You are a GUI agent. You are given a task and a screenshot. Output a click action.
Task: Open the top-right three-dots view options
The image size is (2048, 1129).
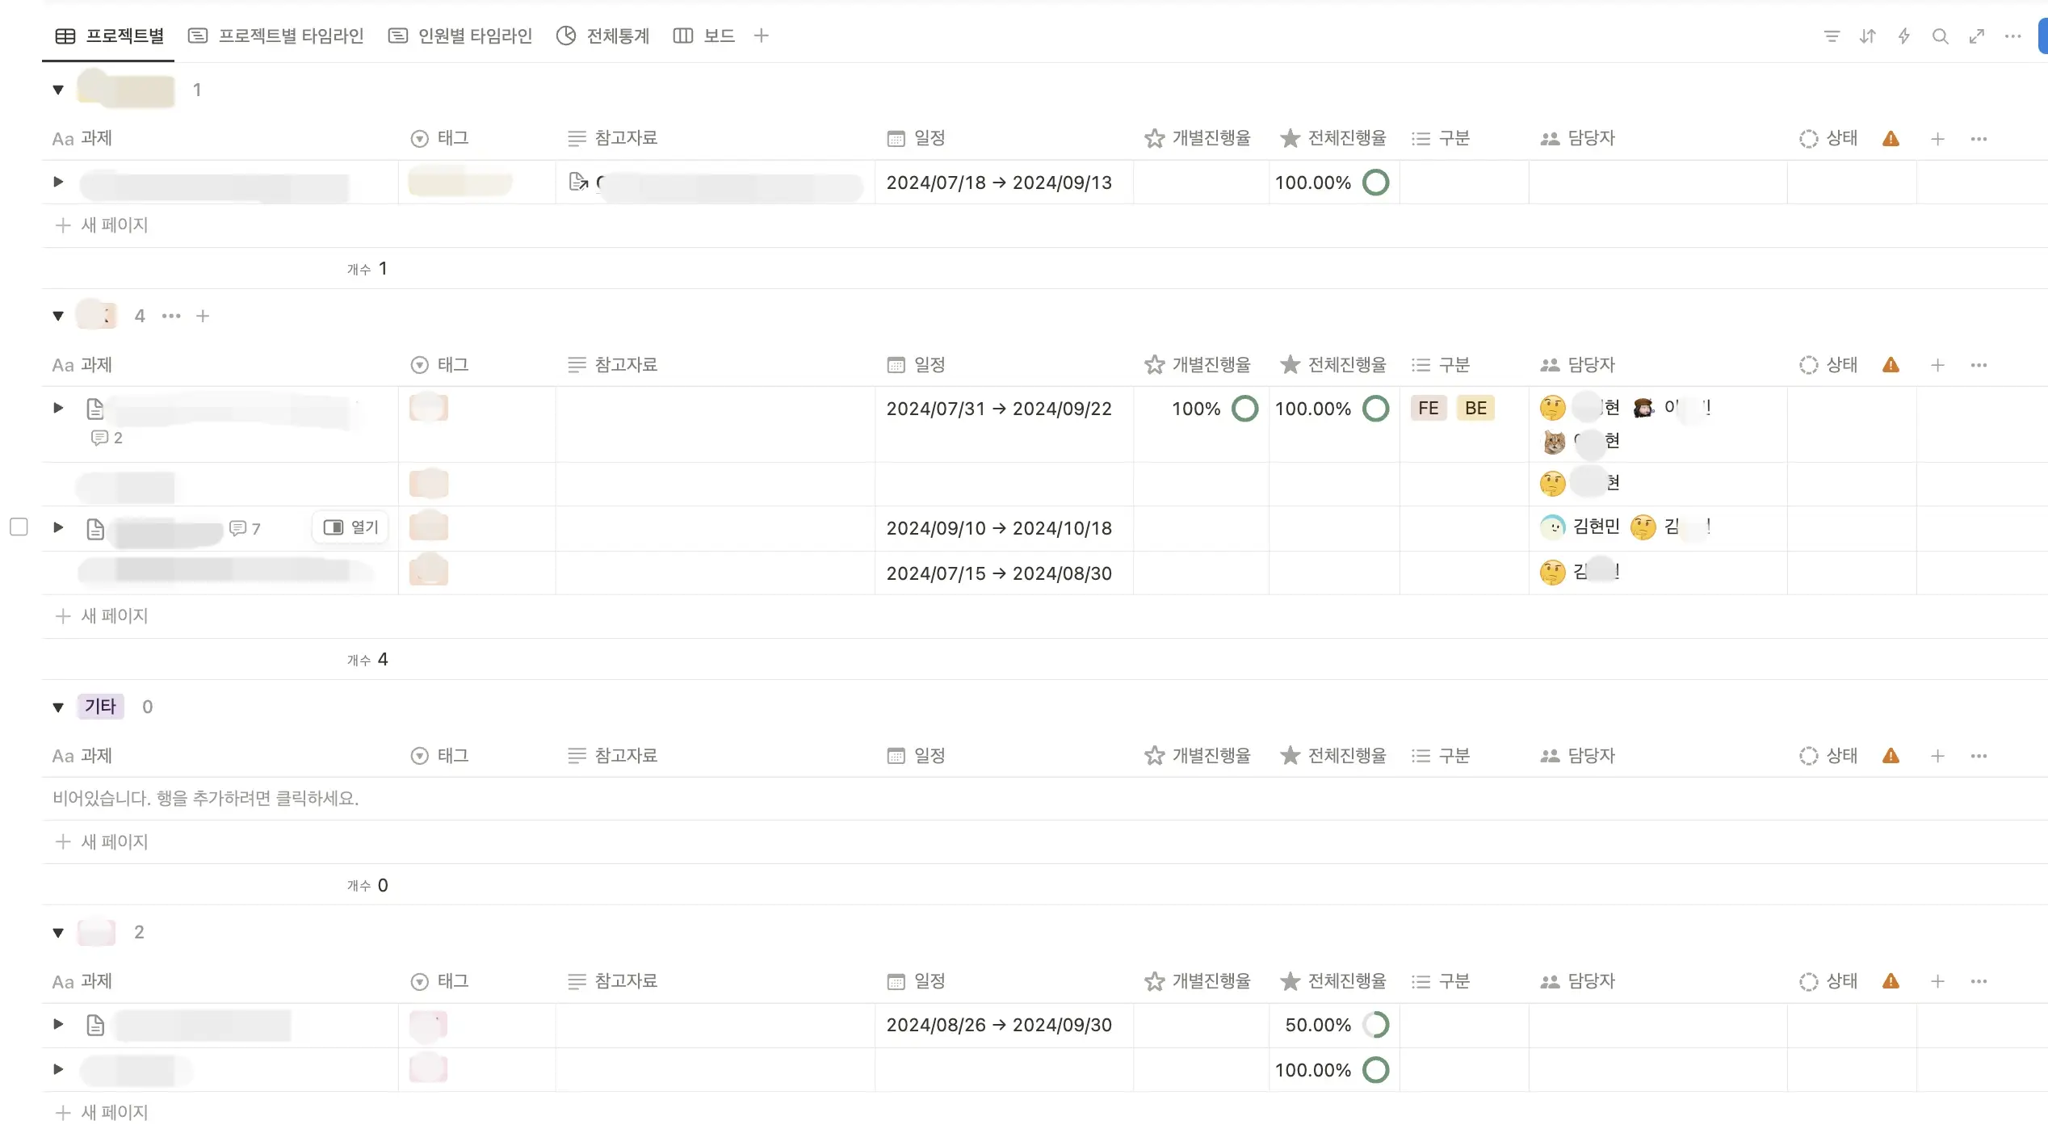(2012, 36)
